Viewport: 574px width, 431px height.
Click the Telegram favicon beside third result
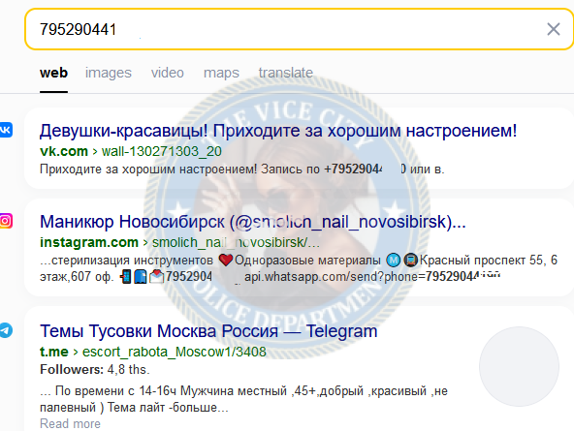pos(6,330)
